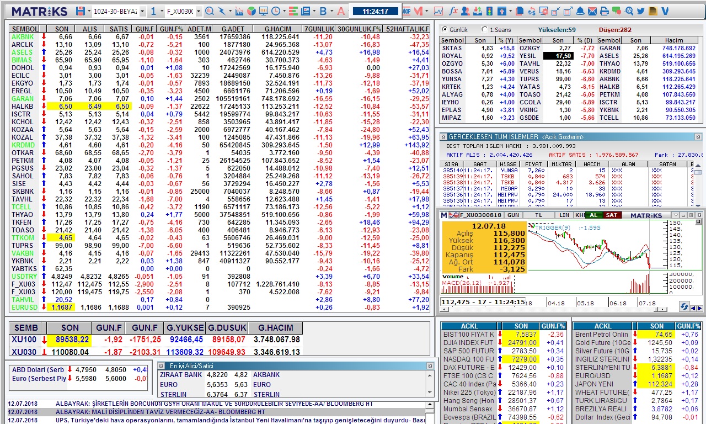Click the Brent Petrol row
706x424 pixels.
pyautogui.click(x=637, y=334)
